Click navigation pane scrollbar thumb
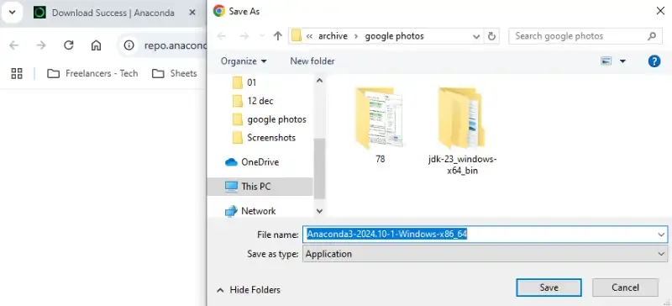The height and width of the screenshot is (306, 672). pos(319,169)
